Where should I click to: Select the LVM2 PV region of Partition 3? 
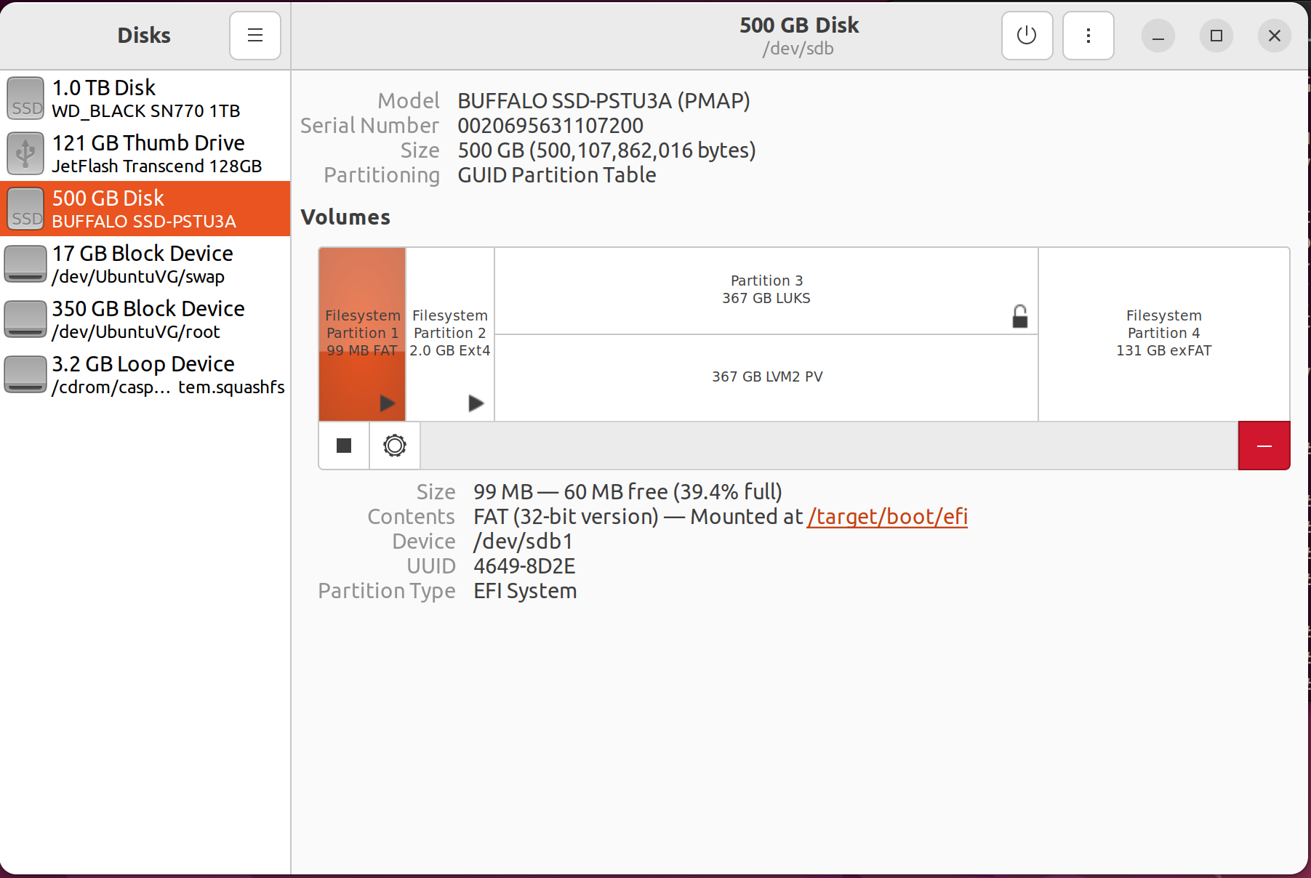766,376
